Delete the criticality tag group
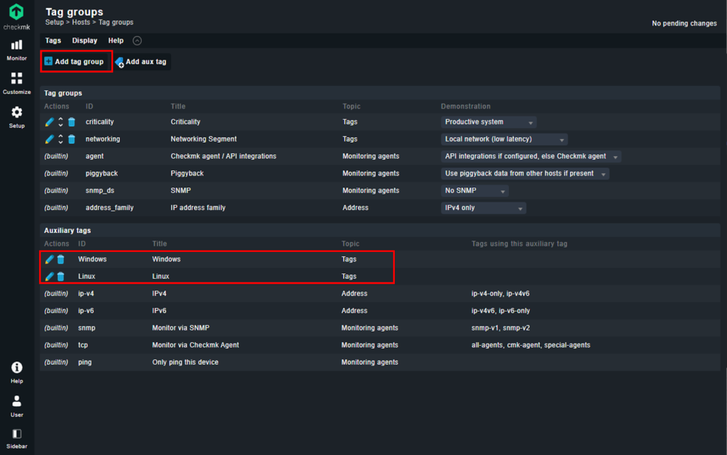Screen dimensions: 727x455 click(72, 122)
